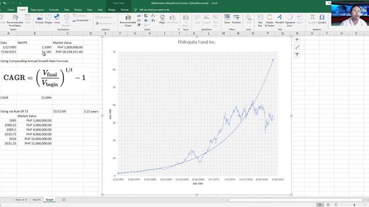Image resolution: width=369 pixels, height=207 pixels.
Task: Open Chart Filters funnel button
Action: (297, 55)
